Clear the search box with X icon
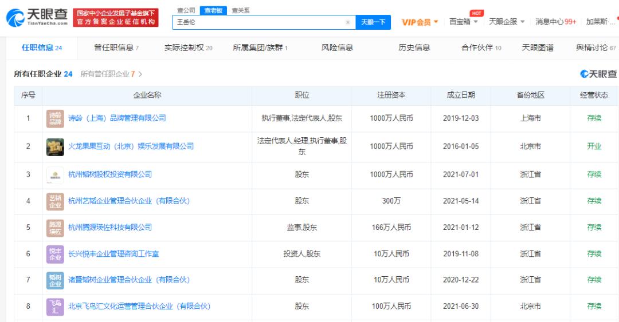619x322 pixels. click(348, 22)
